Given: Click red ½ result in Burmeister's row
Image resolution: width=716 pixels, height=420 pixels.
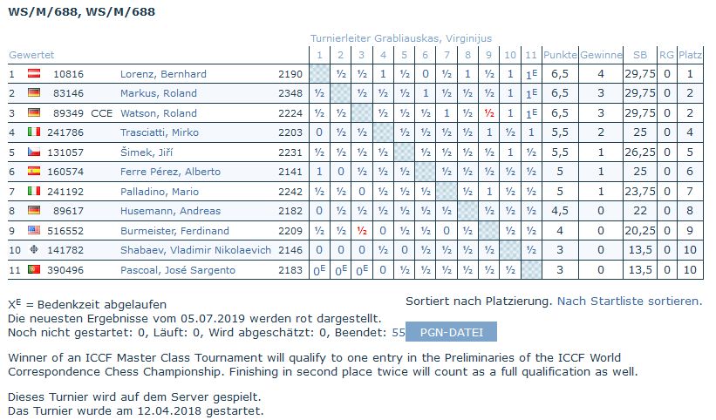Looking at the screenshot, I should [360, 231].
